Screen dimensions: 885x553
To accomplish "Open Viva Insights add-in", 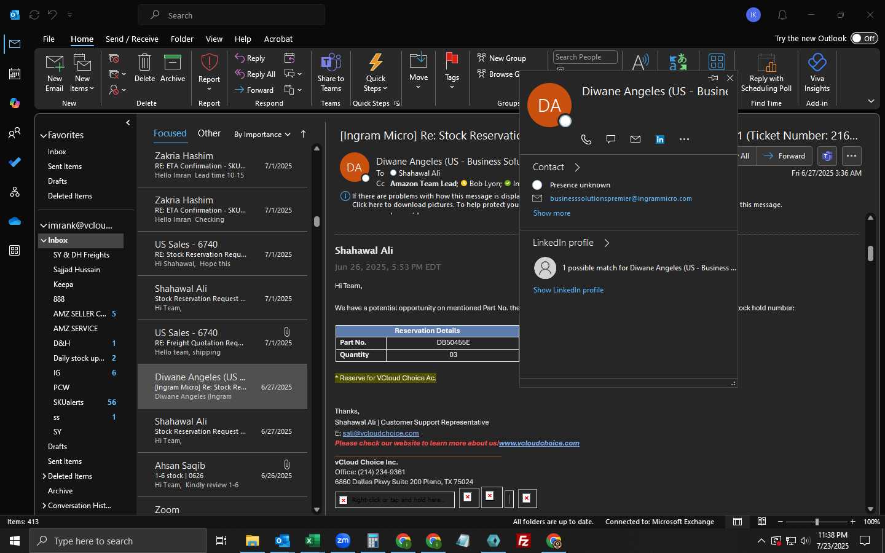I will click(817, 73).
